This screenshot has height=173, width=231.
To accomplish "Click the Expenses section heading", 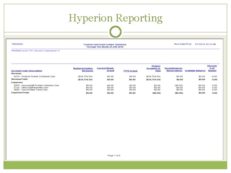I will 17,82.
